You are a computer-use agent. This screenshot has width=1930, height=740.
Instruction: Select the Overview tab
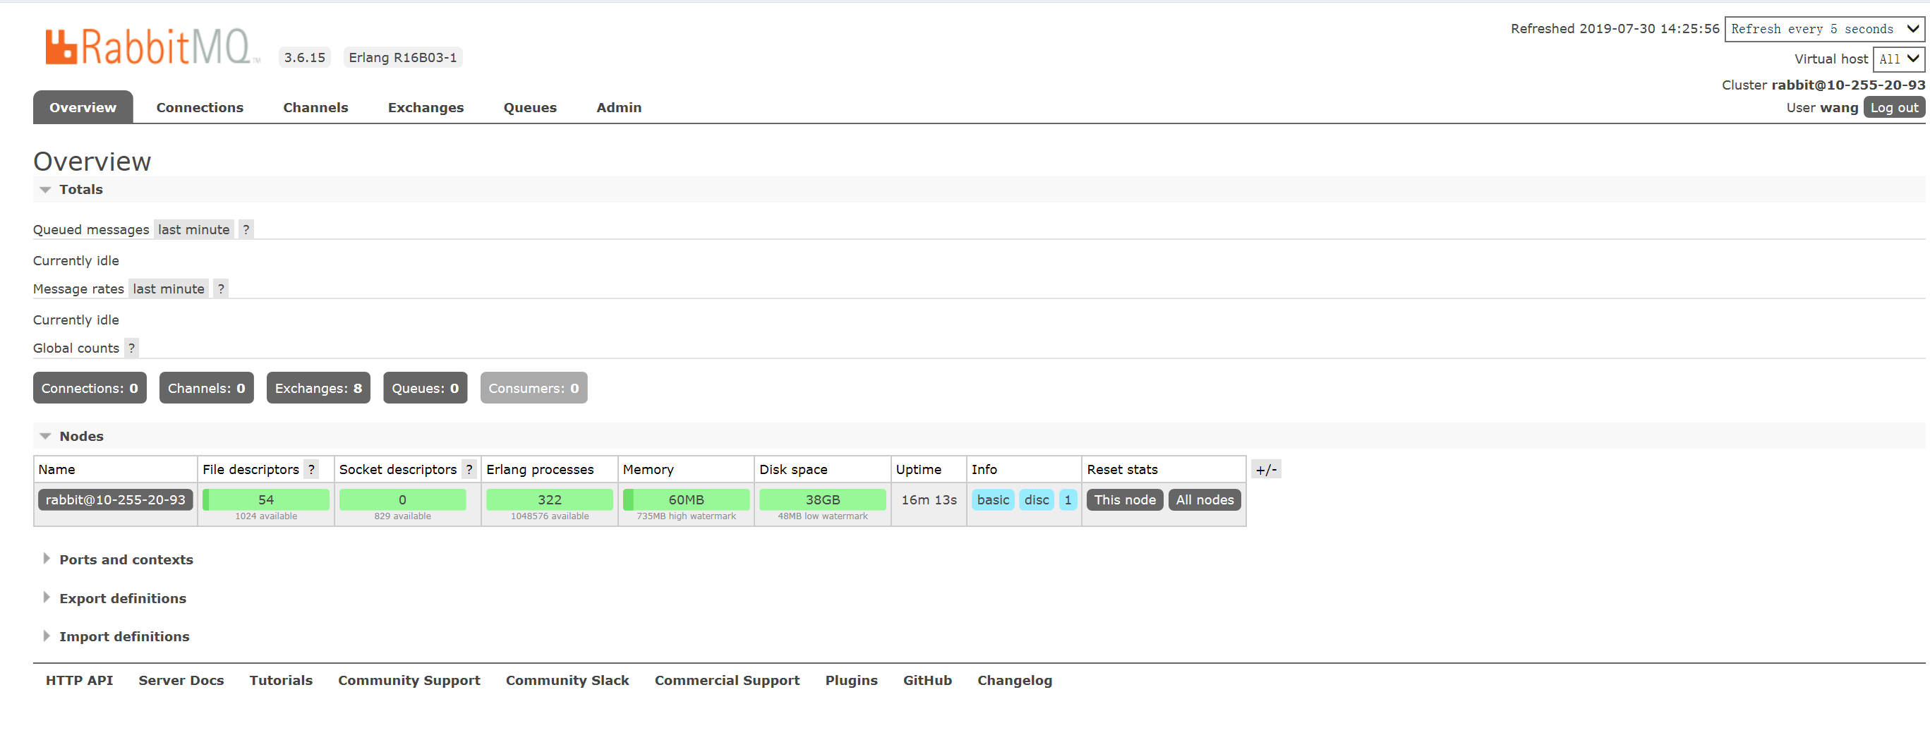[83, 107]
